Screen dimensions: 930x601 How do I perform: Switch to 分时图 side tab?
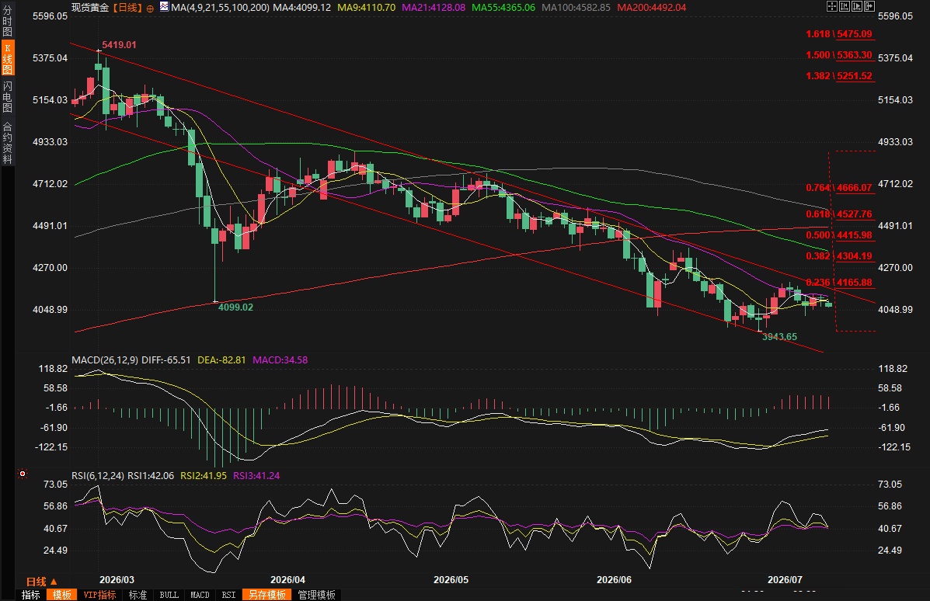[x=7, y=21]
